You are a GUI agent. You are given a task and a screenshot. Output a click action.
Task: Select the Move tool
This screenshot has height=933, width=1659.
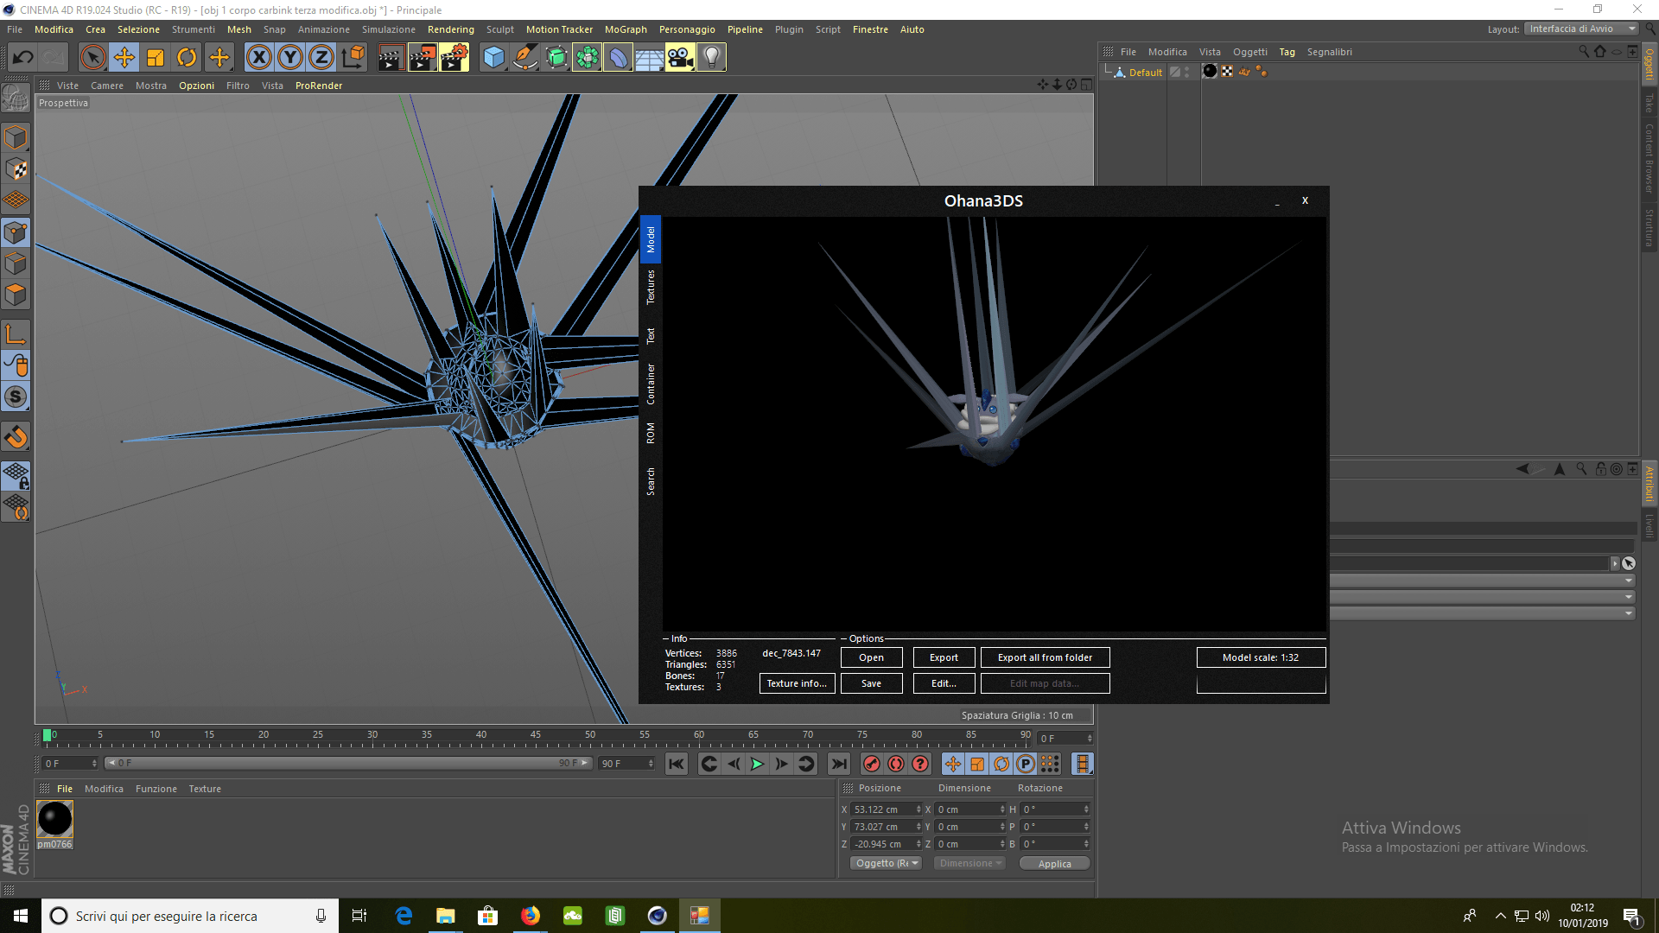click(x=124, y=58)
